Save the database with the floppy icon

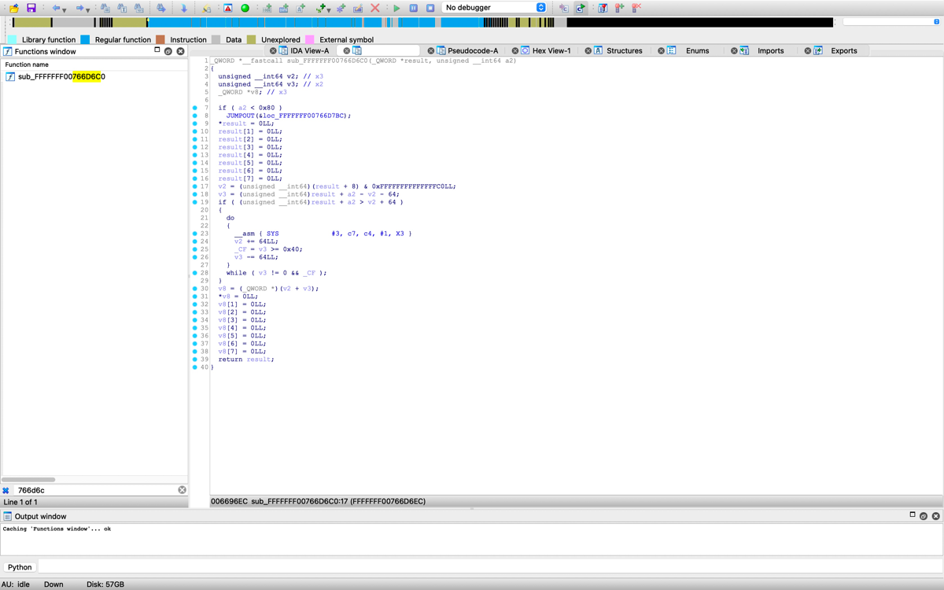click(x=31, y=8)
